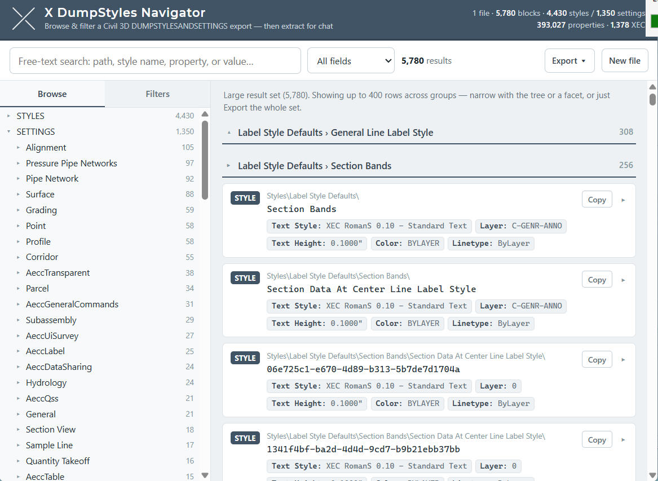Expand the Profile tree item arrow

(18, 242)
